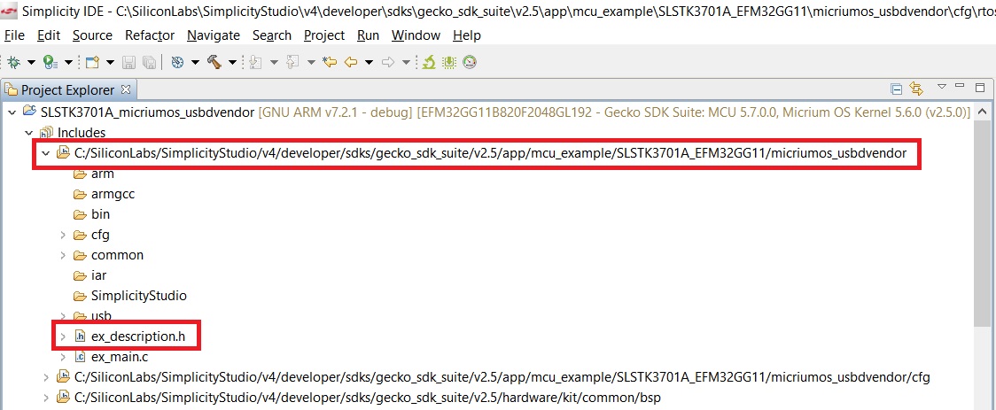The image size is (996, 410).
Task: Click the scrollbar up arrow in Project Explorer
Action: tap(981, 113)
